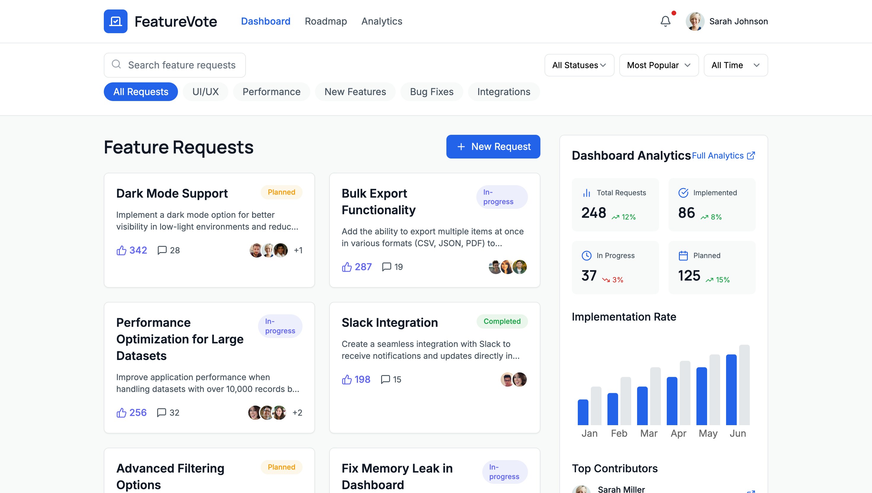Open the All Statuses dropdown
The width and height of the screenshot is (872, 493).
coord(579,65)
